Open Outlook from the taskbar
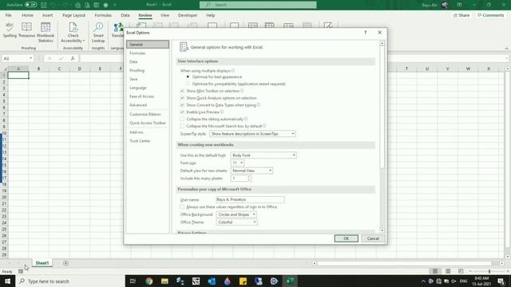The width and height of the screenshot is (511, 287). coord(212,281)
